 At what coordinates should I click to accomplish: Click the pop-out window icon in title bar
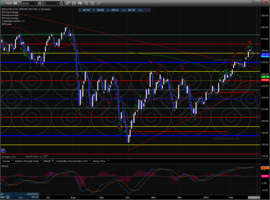[15, 3]
